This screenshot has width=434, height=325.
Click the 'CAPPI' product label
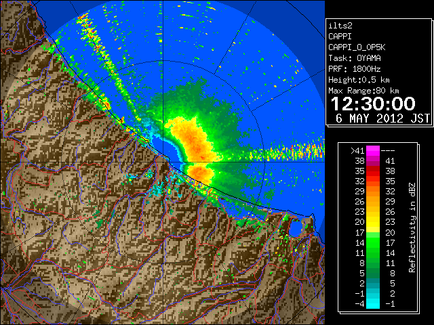[340, 37]
